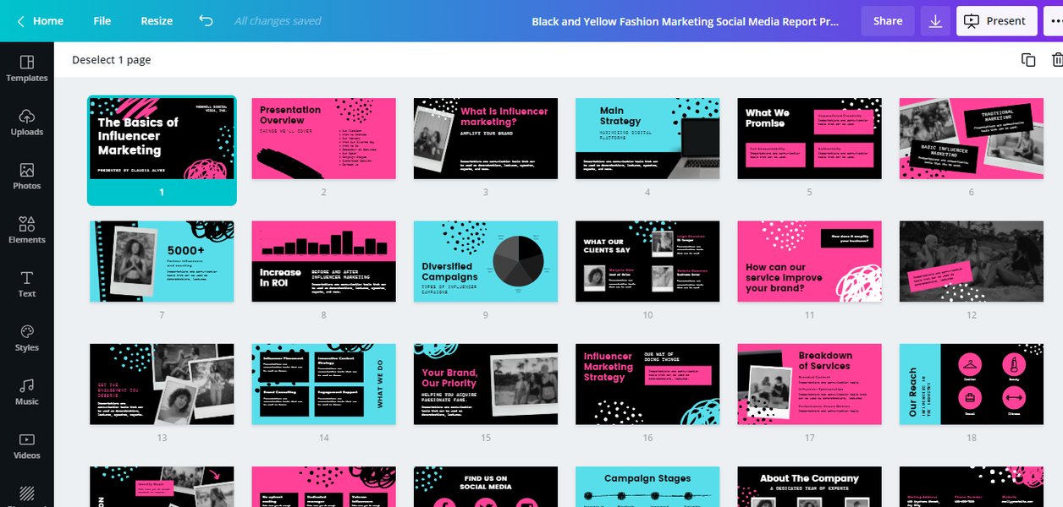
Task: Open the Photos sidebar panel
Action: click(26, 177)
